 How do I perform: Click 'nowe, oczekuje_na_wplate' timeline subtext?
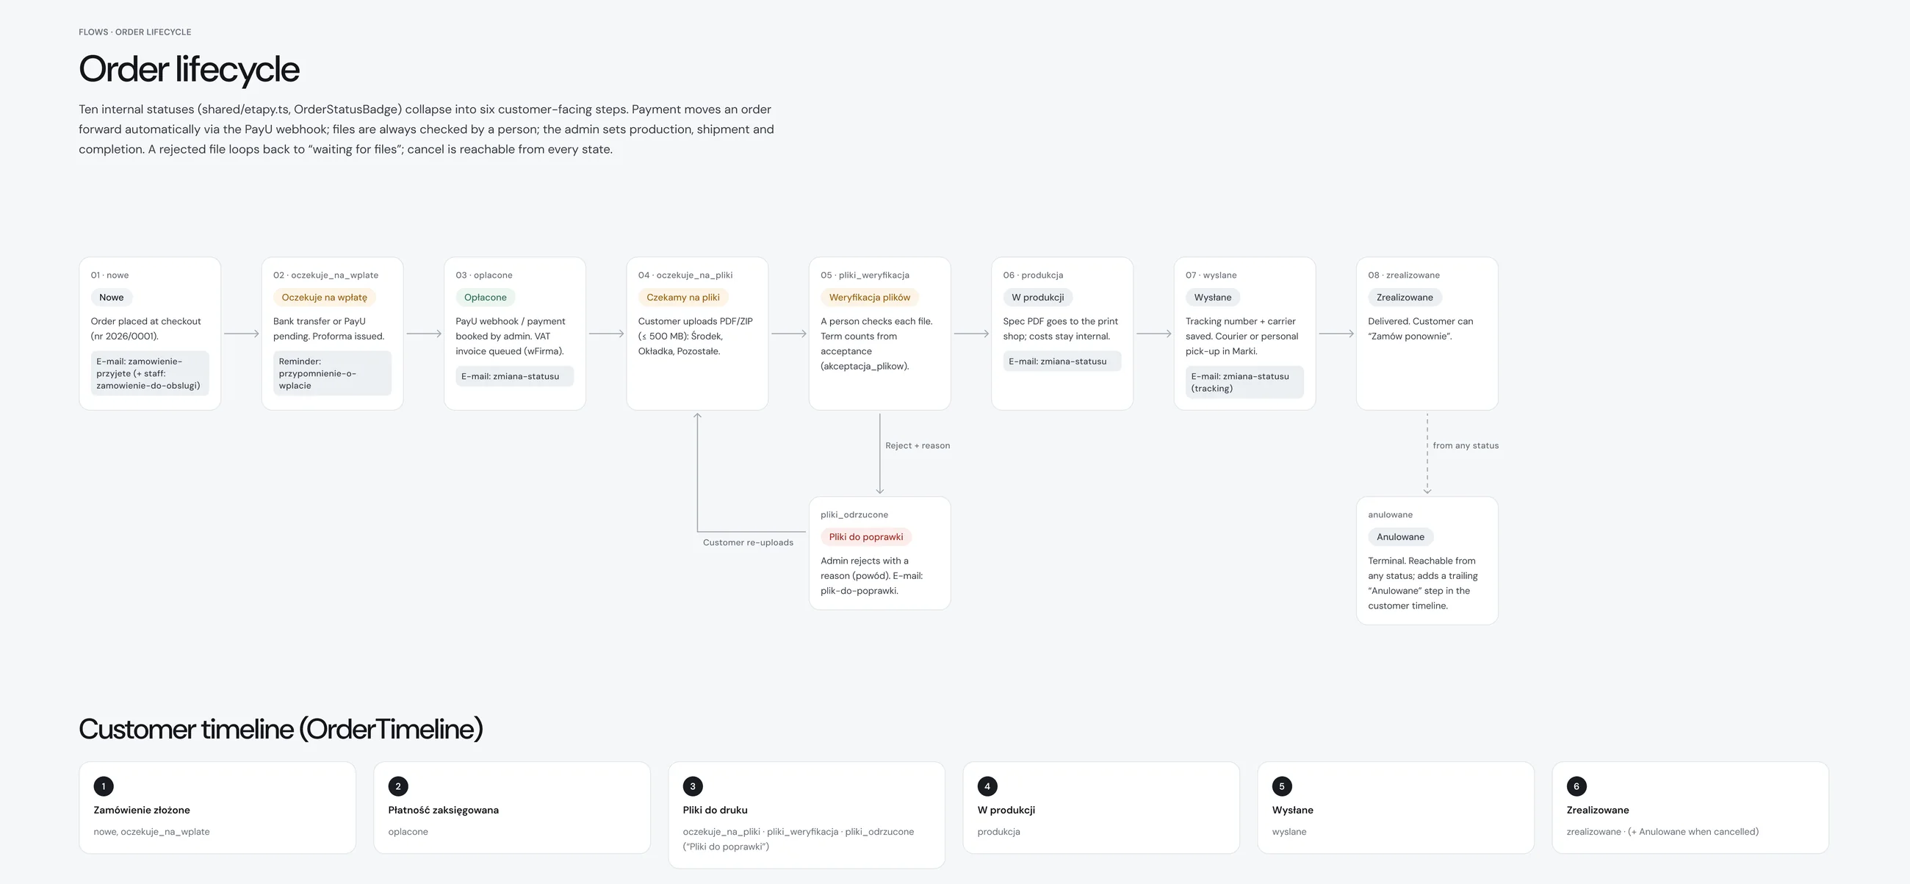point(151,831)
